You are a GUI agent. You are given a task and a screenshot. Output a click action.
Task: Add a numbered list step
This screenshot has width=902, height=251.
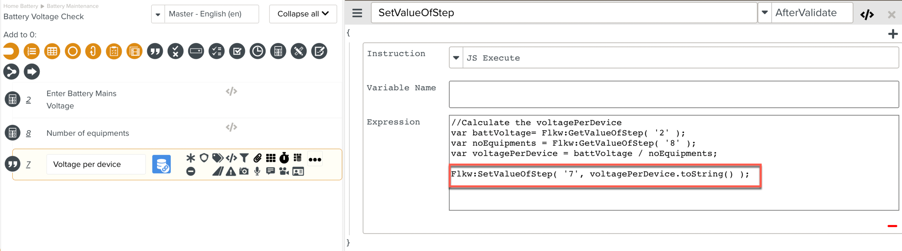pyautogui.click(x=32, y=51)
